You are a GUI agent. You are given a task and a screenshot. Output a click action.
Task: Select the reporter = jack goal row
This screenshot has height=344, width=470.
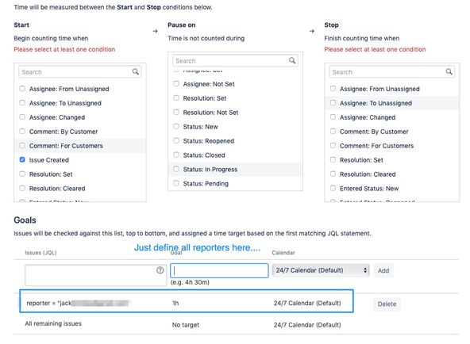click(187, 301)
